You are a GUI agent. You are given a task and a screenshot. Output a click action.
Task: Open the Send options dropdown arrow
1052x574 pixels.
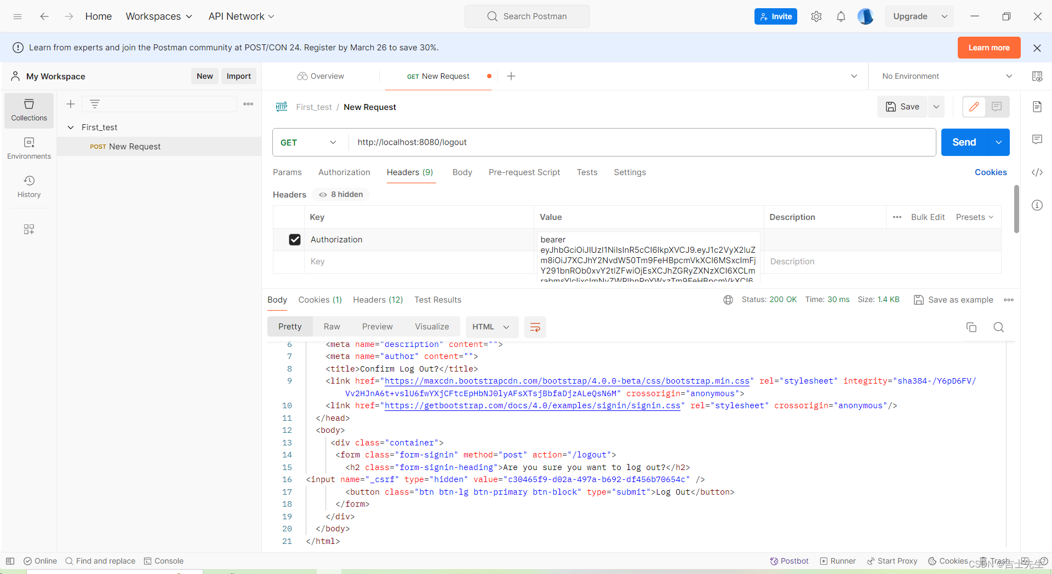pos(999,142)
